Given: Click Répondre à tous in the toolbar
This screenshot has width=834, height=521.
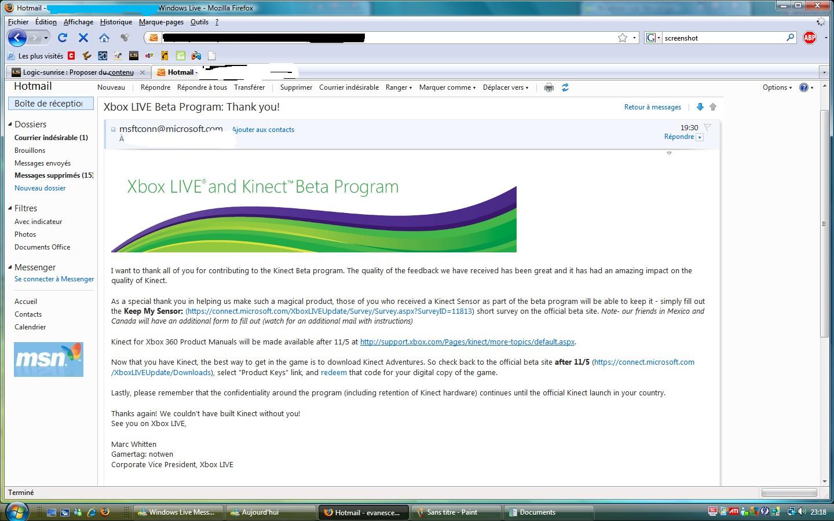Looking at the screenshot, I should (202, 87).
